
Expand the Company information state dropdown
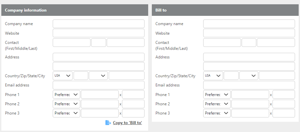tap(98, 76)
